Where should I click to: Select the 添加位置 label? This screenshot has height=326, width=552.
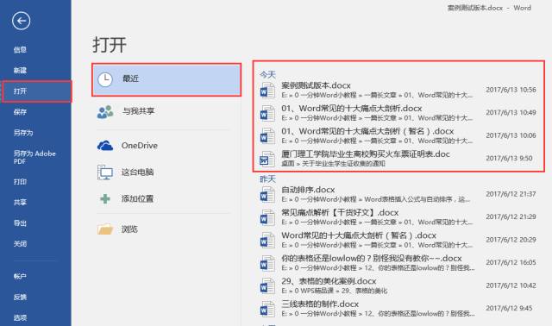click(x=137, y=198)
